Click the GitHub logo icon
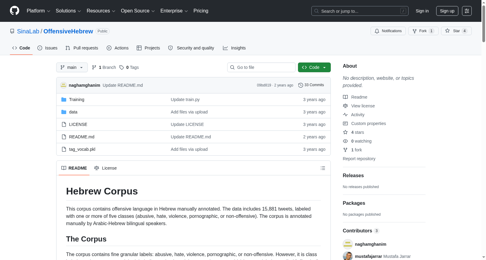486x260 pixels. coord(15,11)
